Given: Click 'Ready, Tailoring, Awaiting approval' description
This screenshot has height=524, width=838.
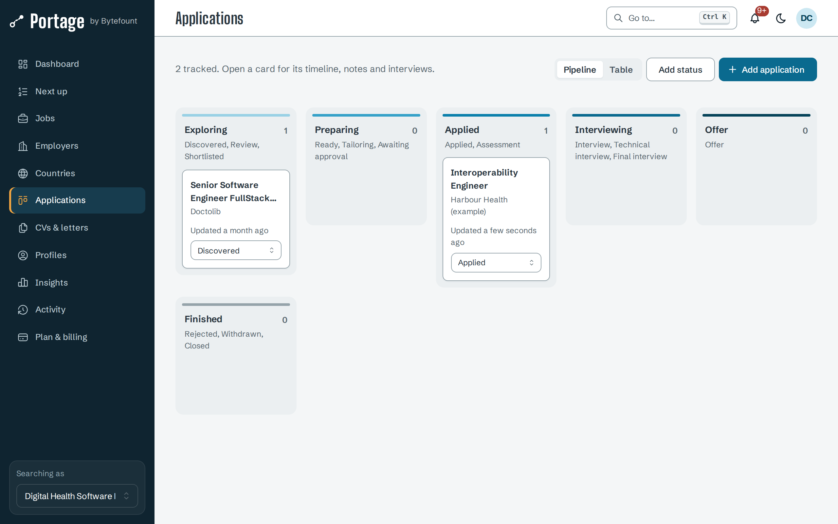Looking at the screenshot, I should click(362, 150).
